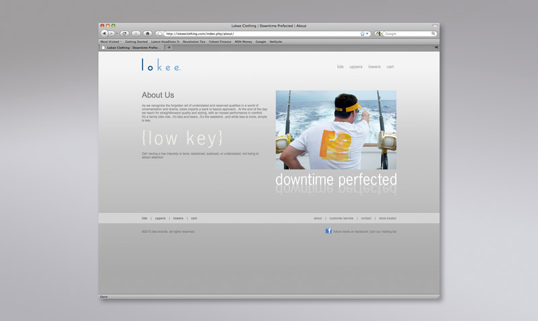This screenshot has height=321, width=538.
Task: Click the {low key} headline text
Action: coord(182,139)
